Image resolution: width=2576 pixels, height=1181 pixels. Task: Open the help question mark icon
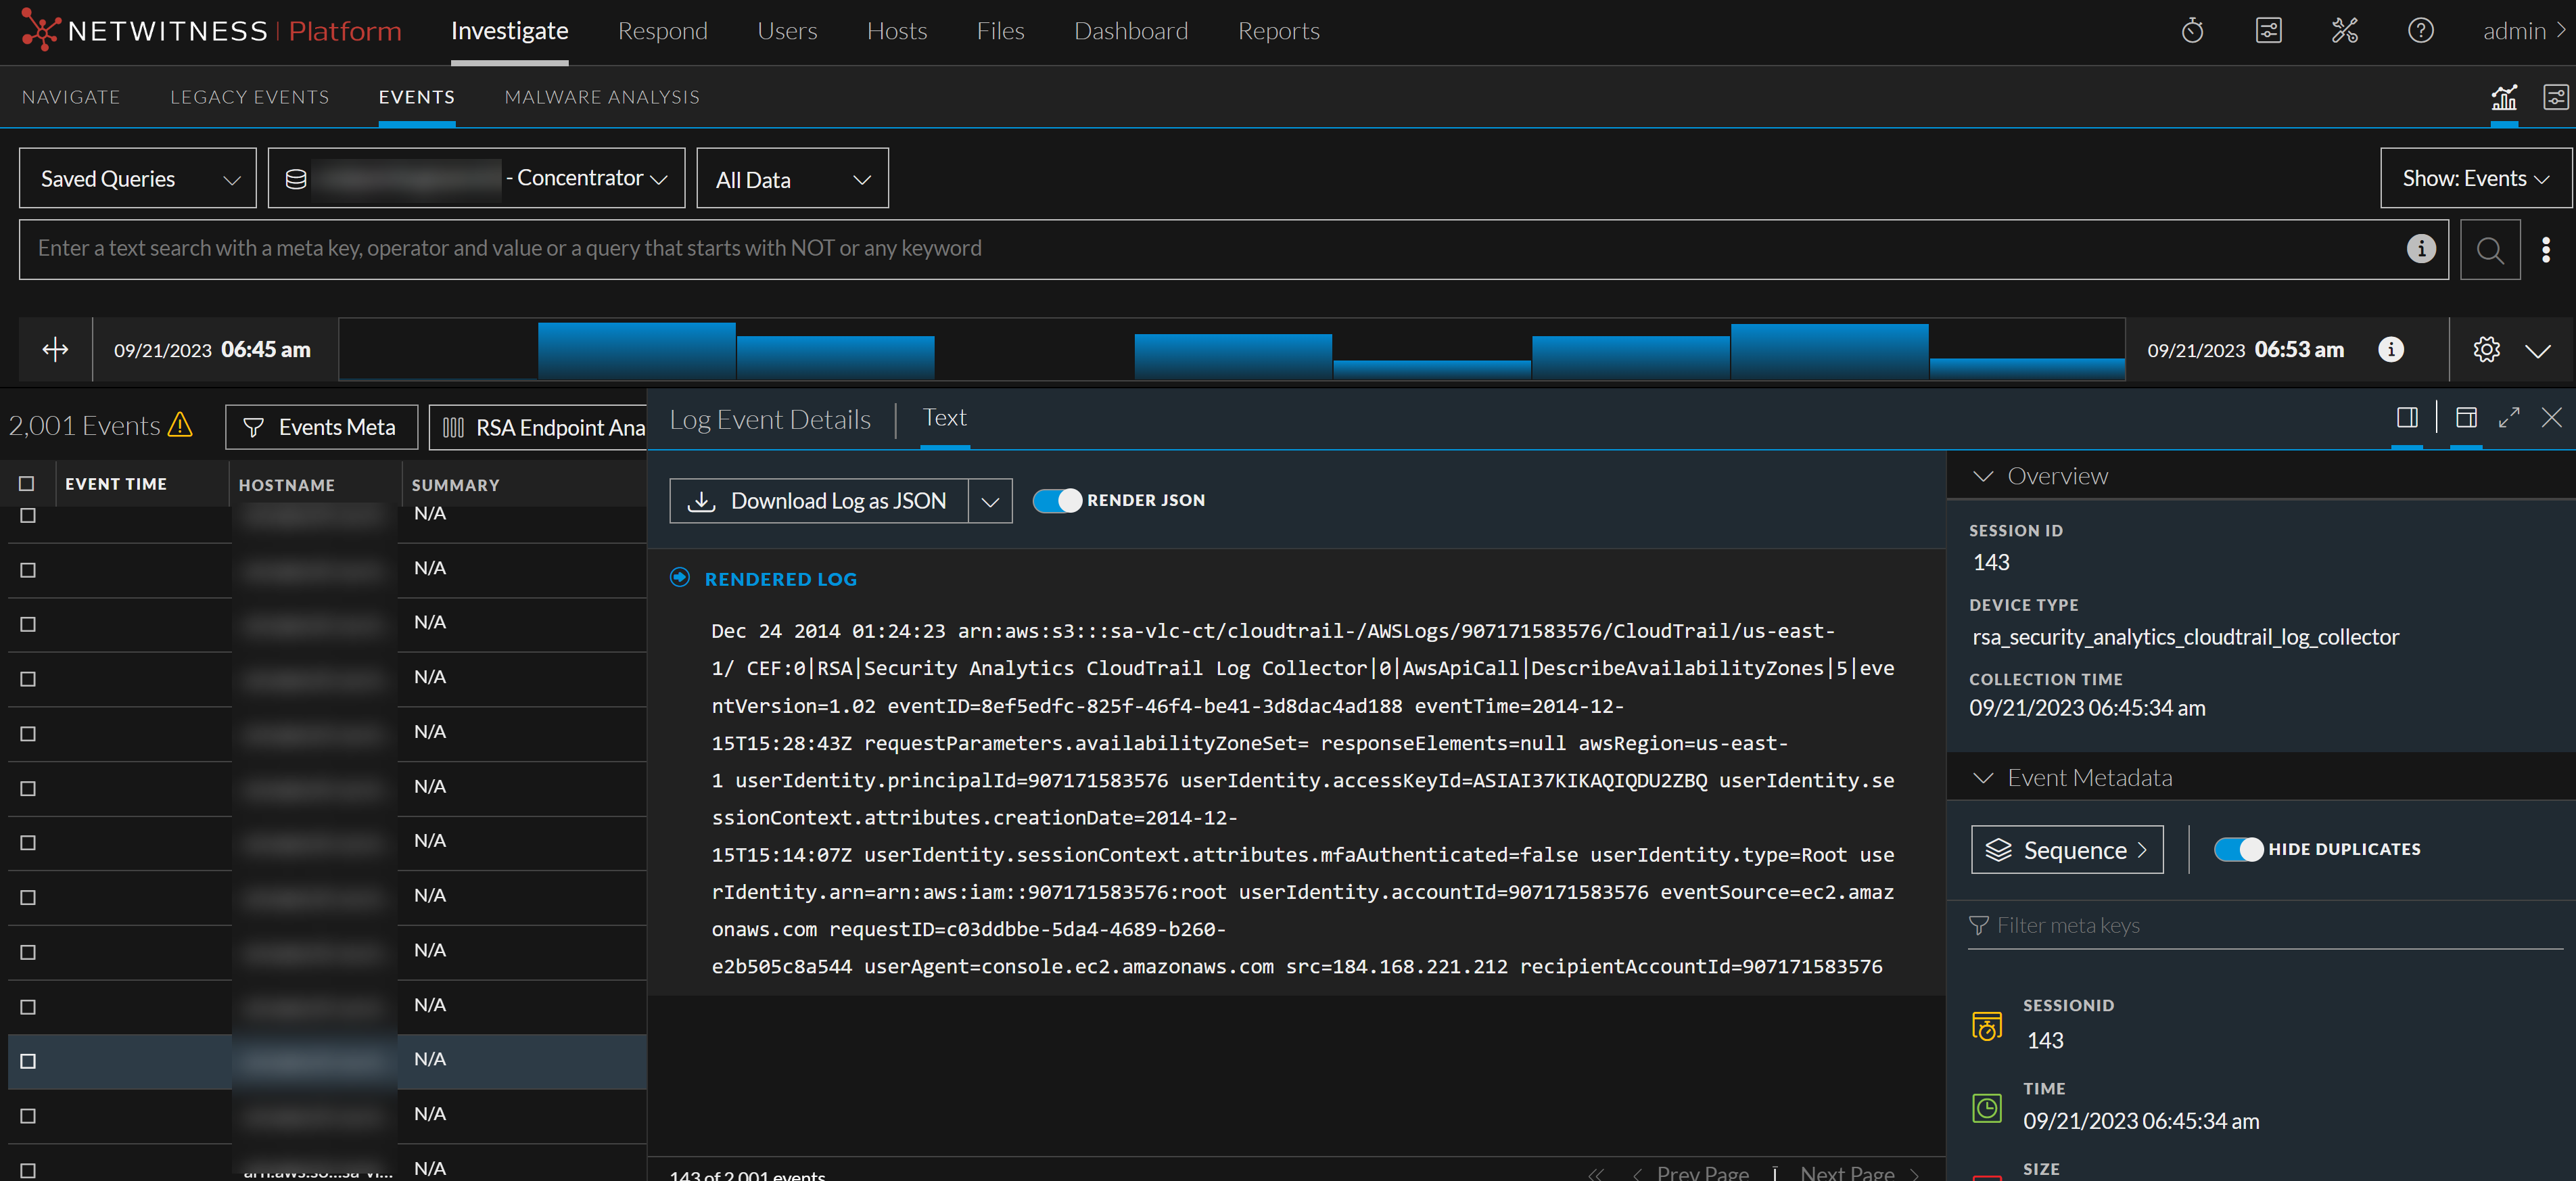pos(2420,31)
